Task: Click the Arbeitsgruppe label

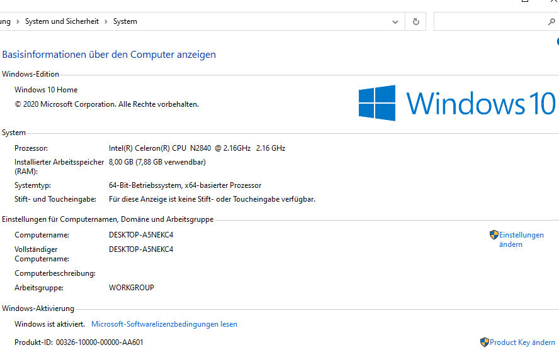Action: 39,288
